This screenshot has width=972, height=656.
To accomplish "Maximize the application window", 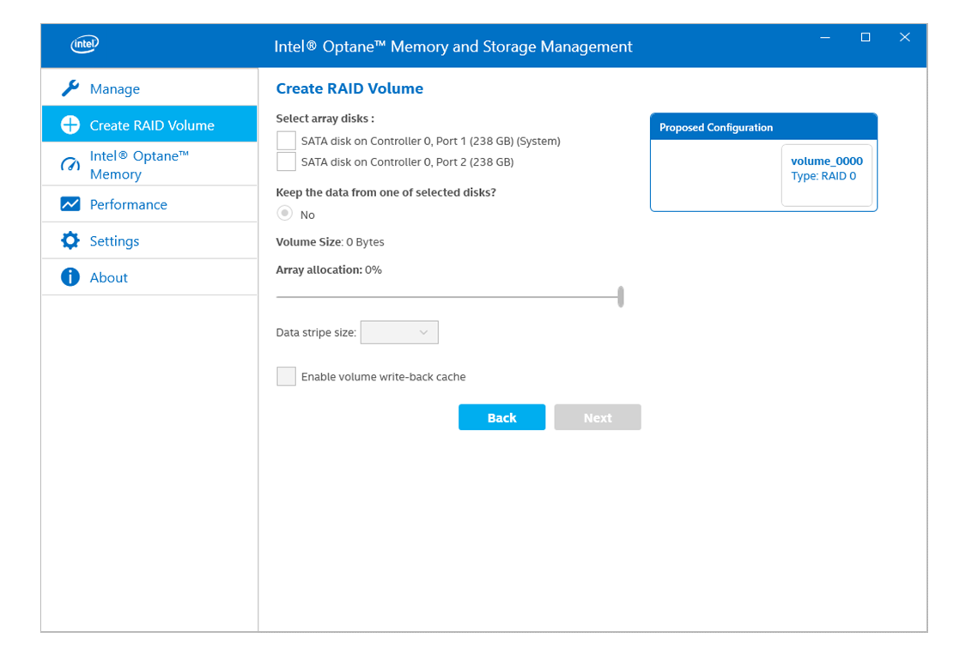I will (x=866, y=38).
